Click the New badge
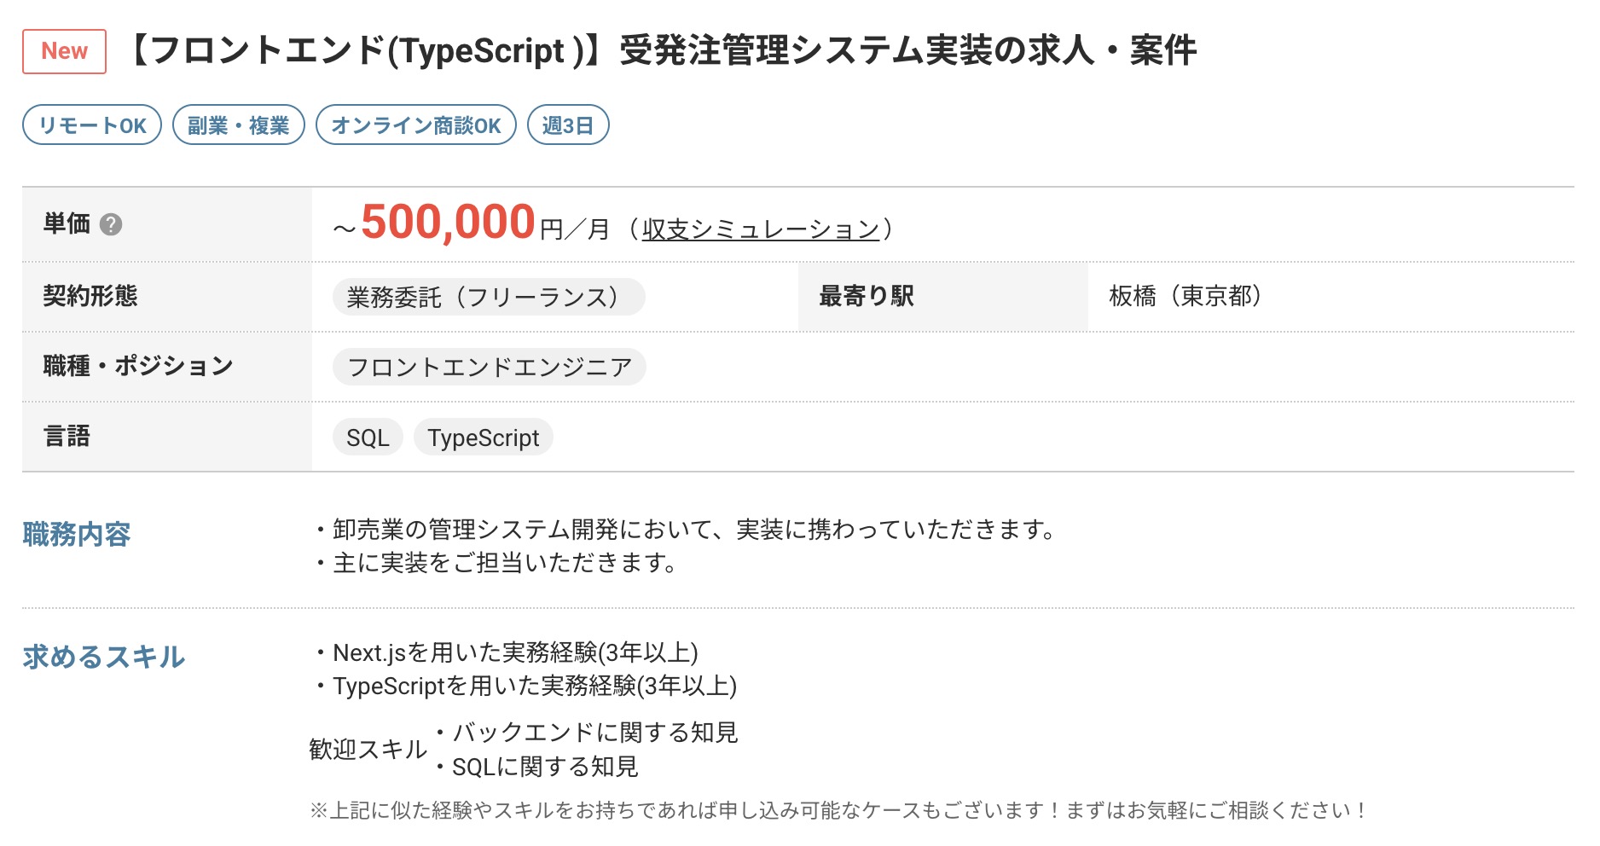The height and width of the screenshot is (846, 1600). (x=64, y=51)
